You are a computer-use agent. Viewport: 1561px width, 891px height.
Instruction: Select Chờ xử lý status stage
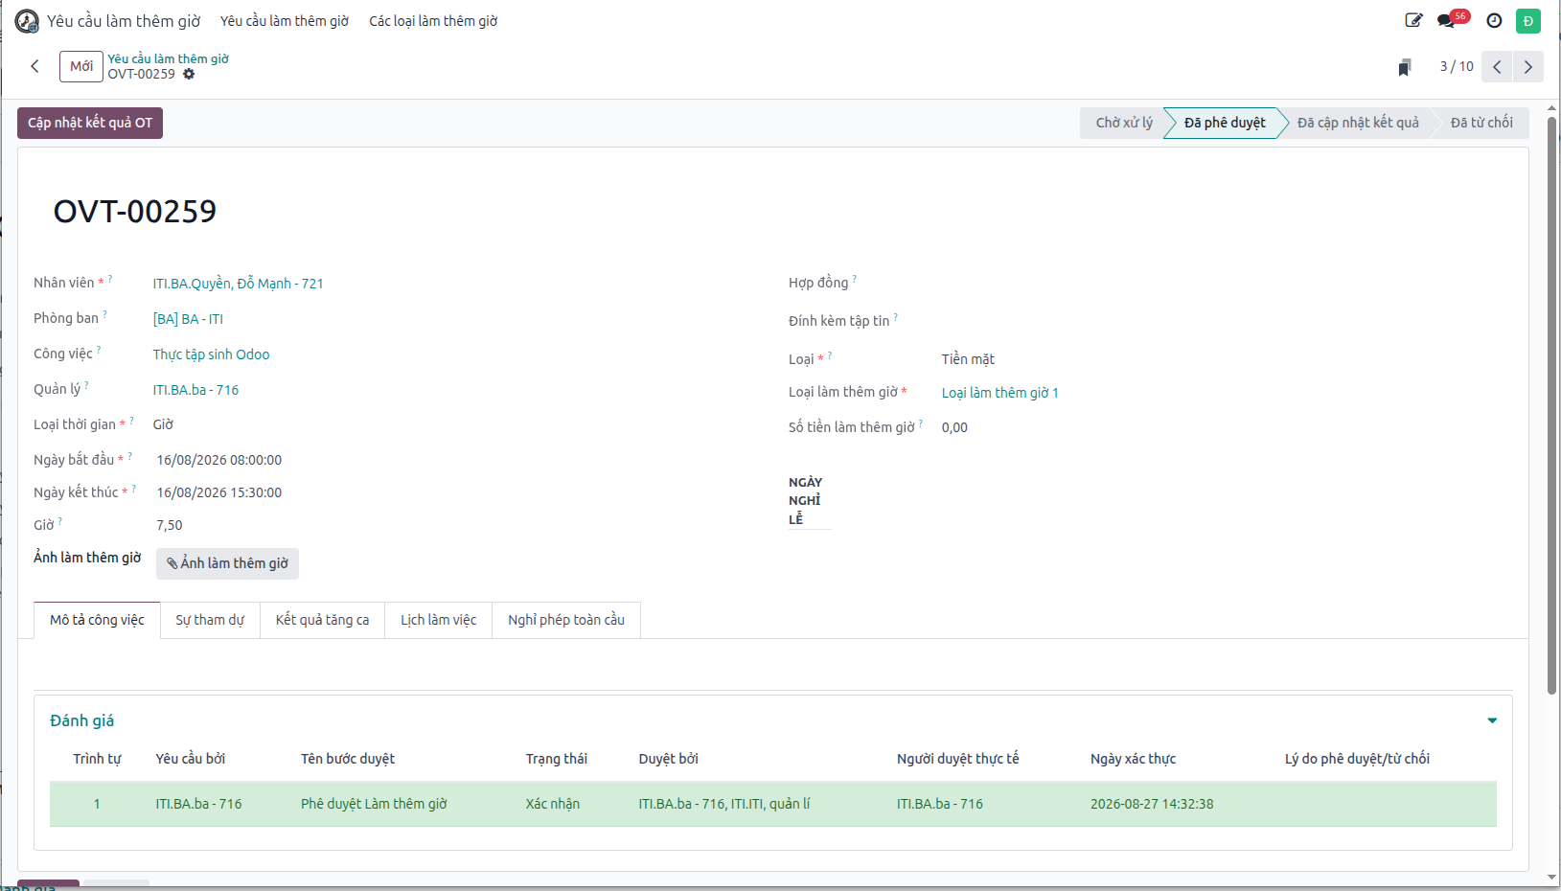click(x=1123, y=123)
